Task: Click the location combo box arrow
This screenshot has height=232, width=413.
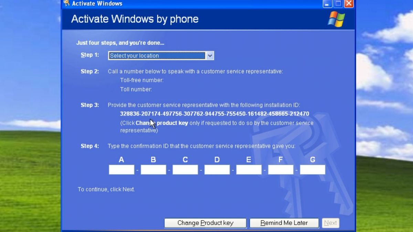Action: (210, 56)
